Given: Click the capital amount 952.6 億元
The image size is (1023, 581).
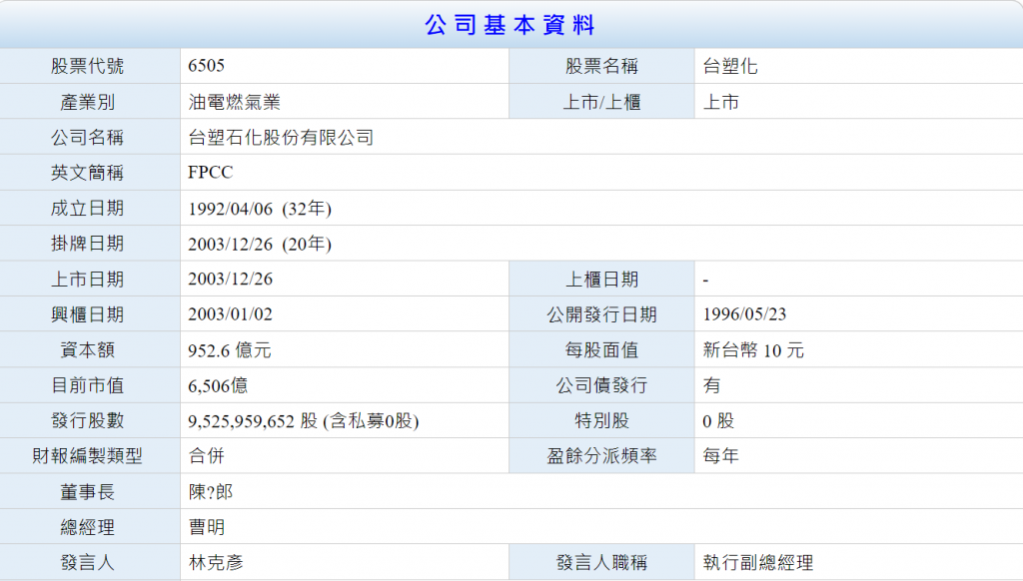Looking at the screenshot, I should point(230,350).
